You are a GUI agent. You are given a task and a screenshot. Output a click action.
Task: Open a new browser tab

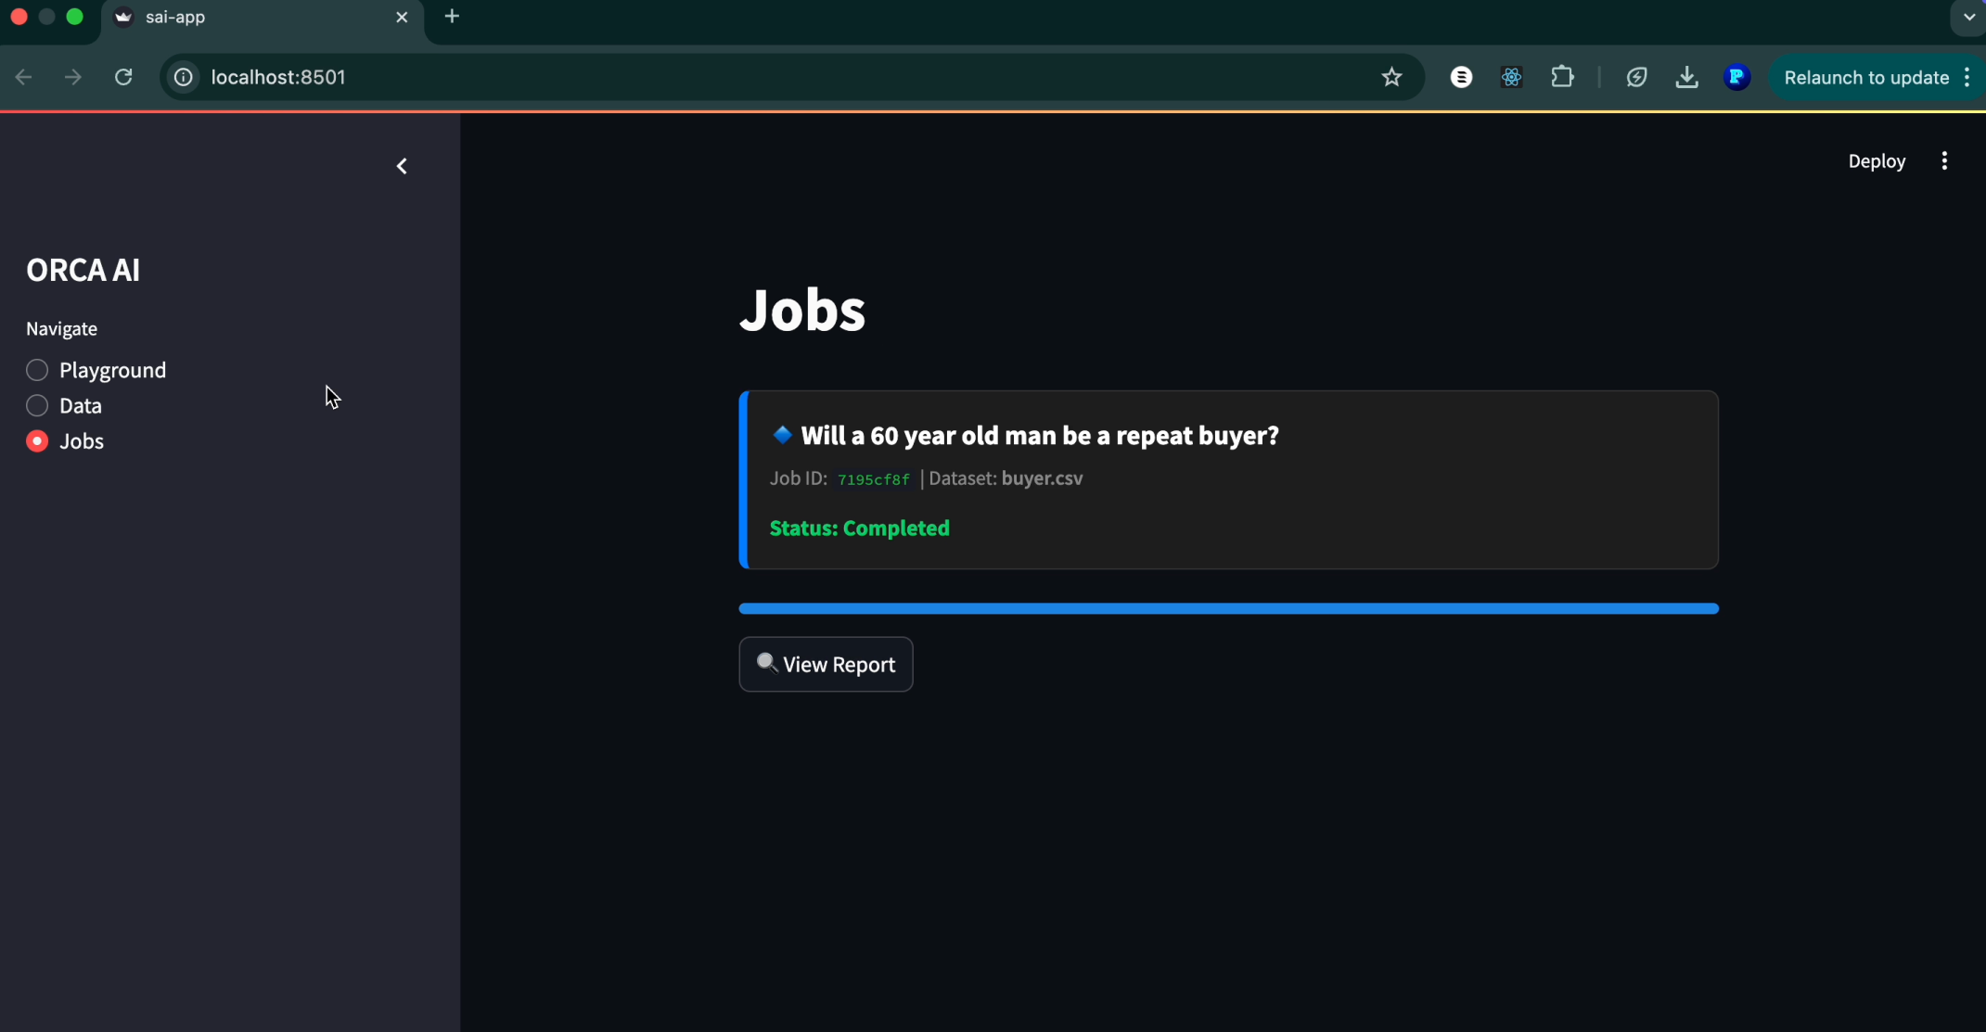point(452,17)
